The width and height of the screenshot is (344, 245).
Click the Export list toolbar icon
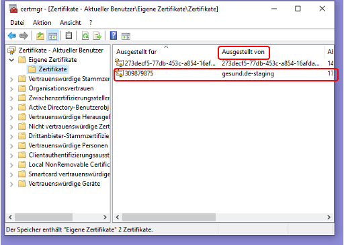click(97, 36)
